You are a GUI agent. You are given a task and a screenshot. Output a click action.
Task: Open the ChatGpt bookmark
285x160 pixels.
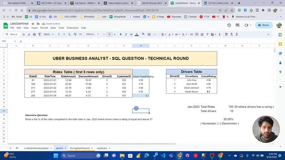(190, 17)
